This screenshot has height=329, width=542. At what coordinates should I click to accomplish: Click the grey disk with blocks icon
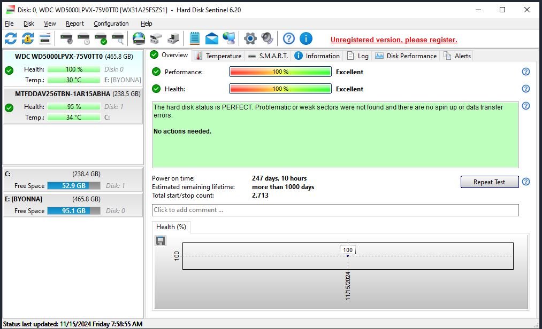click(x=156, y=38)
